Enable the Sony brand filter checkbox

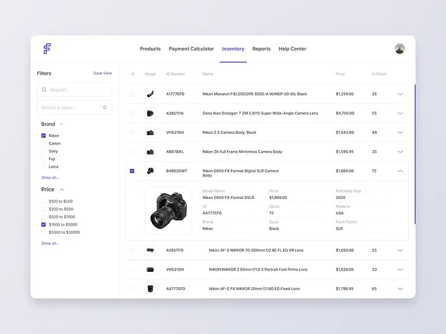point(43,151)
